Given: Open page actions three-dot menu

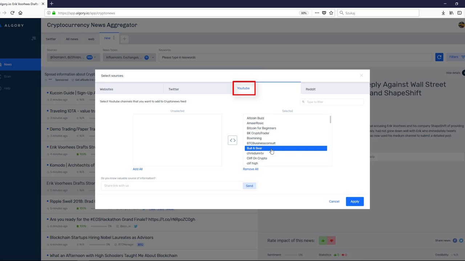Looking at the screenshot, I should pyautogui.click(x=317, y=13).
